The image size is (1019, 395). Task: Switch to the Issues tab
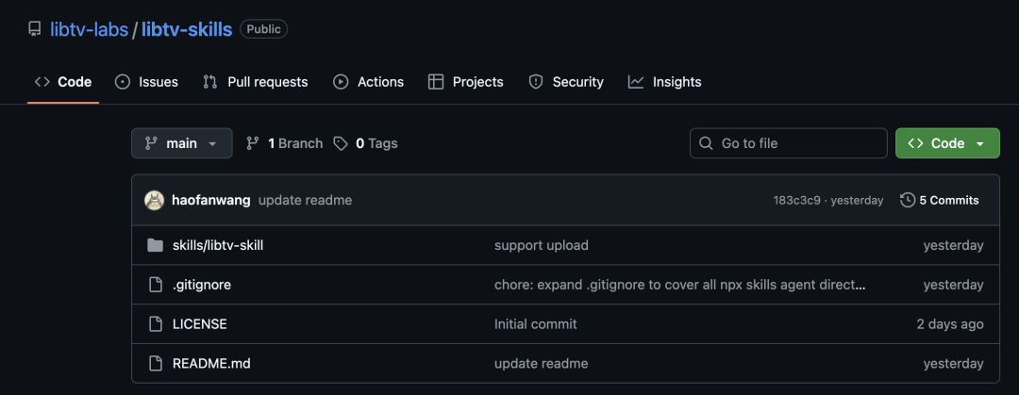point(146,82)
